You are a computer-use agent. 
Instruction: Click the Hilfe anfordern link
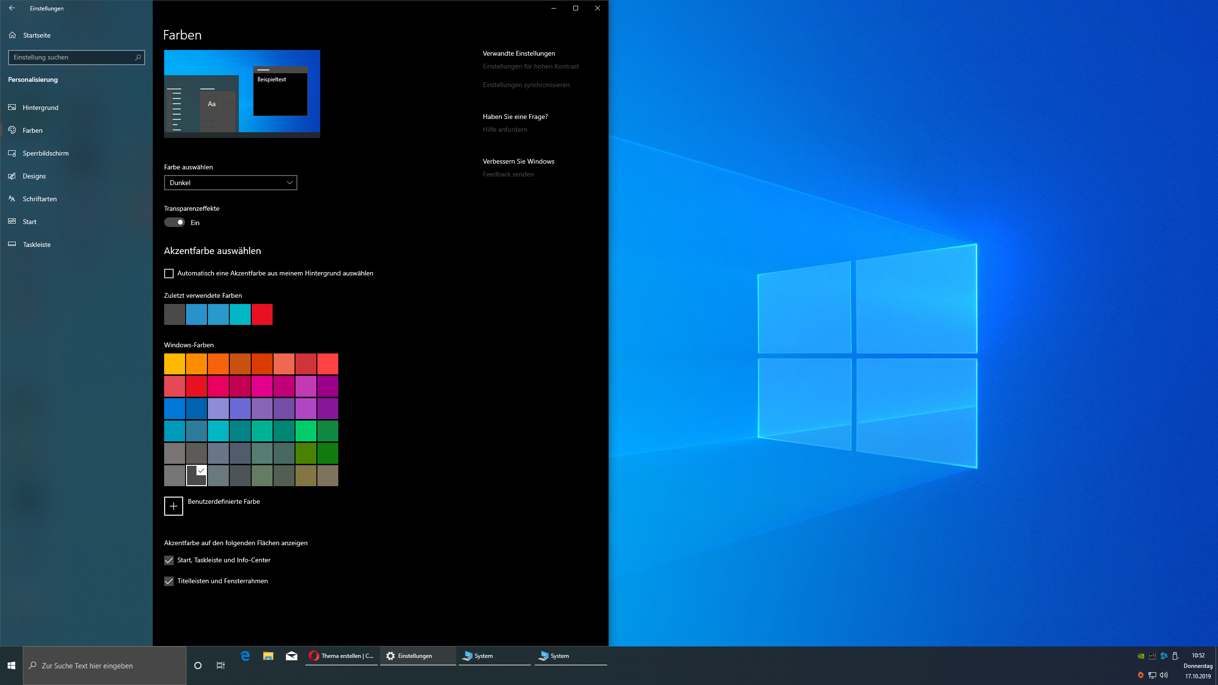click(505, 129)
